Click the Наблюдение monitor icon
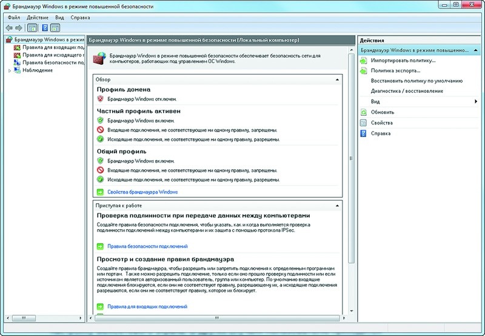The width and height of the screenshot is (485, 336). coord(17,70)
